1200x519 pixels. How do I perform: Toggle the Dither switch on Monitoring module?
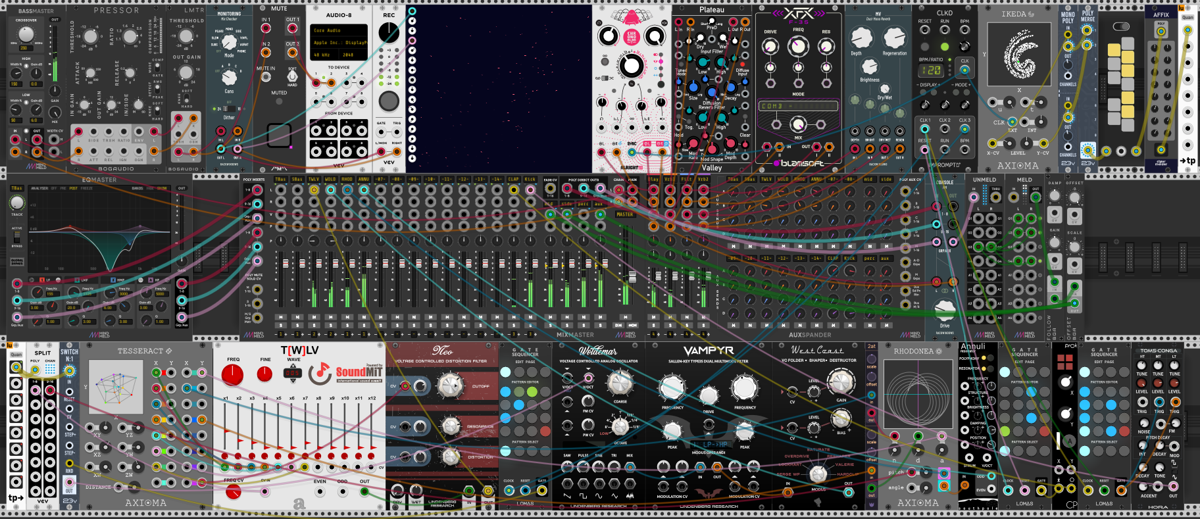click(228, 109)
